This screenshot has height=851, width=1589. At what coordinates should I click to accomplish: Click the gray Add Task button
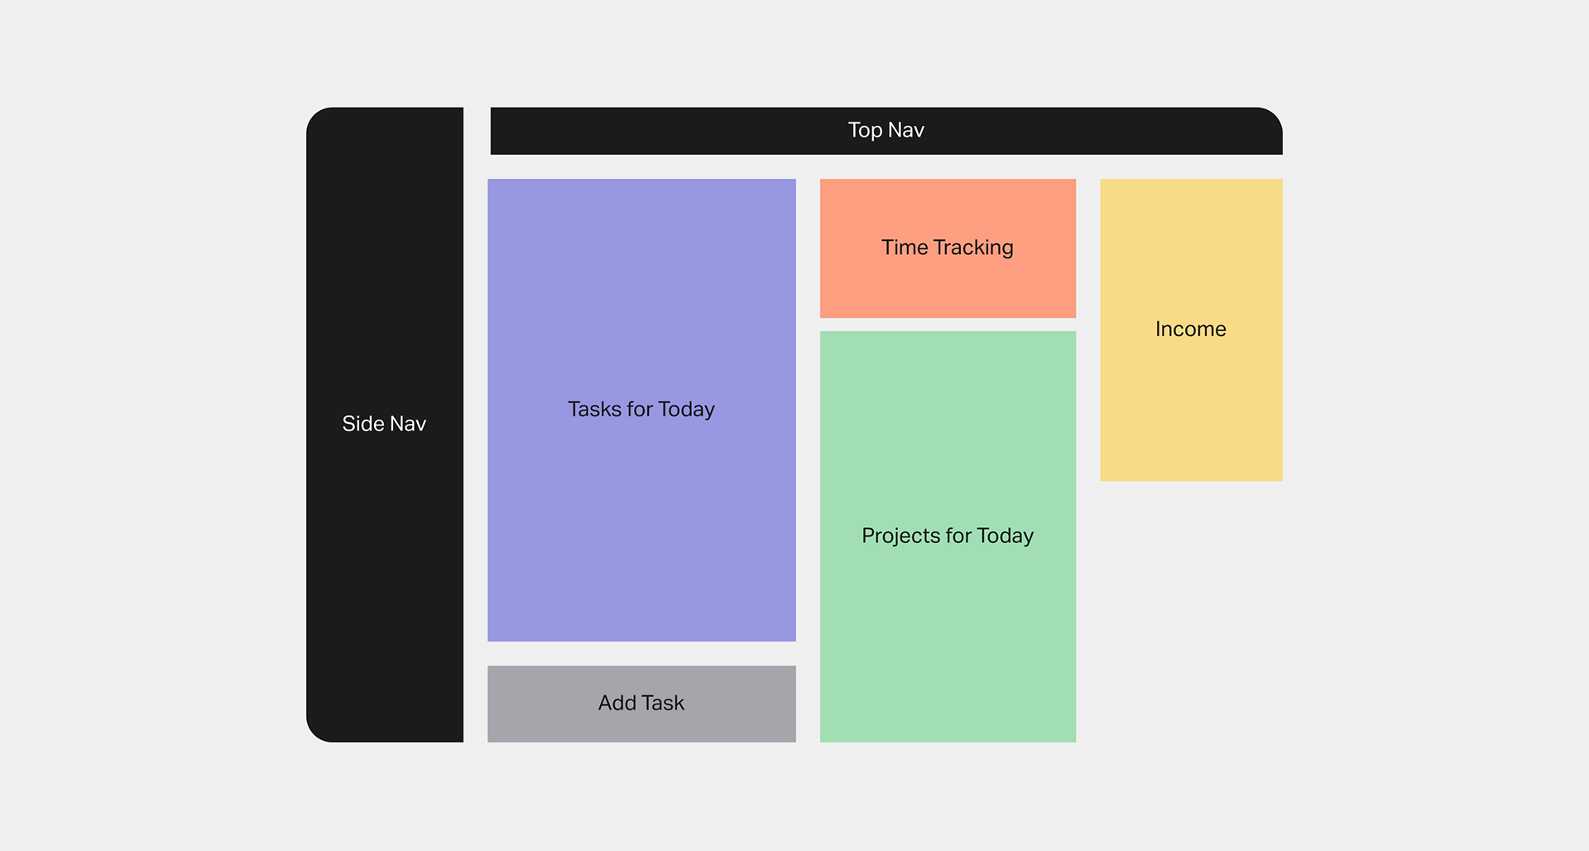pyautogui.click(x=641, y=704)
